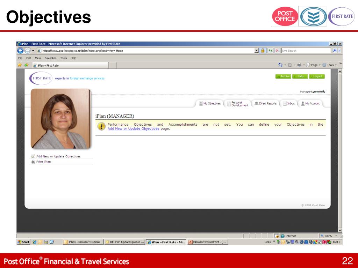Switch to Microsoft PowerPoint taskbar button
This screenshot has height=268, width=358.
click(208, 242)
